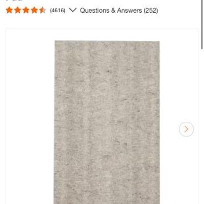
Task: Click the scrollbar track below the thumb
Action: click(202, 126)
